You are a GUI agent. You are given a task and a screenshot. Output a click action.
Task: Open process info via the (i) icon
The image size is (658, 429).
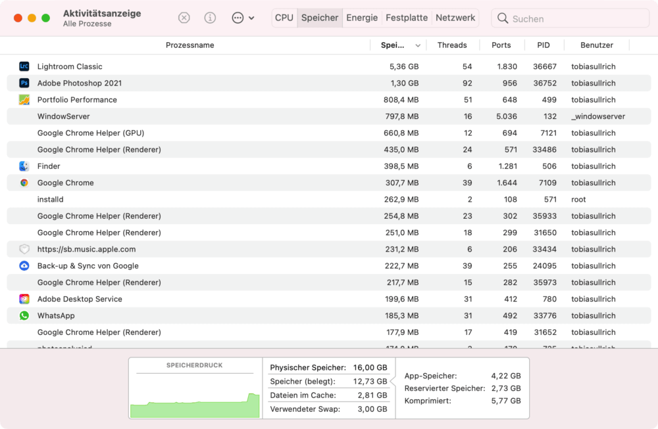click(210, 18)
